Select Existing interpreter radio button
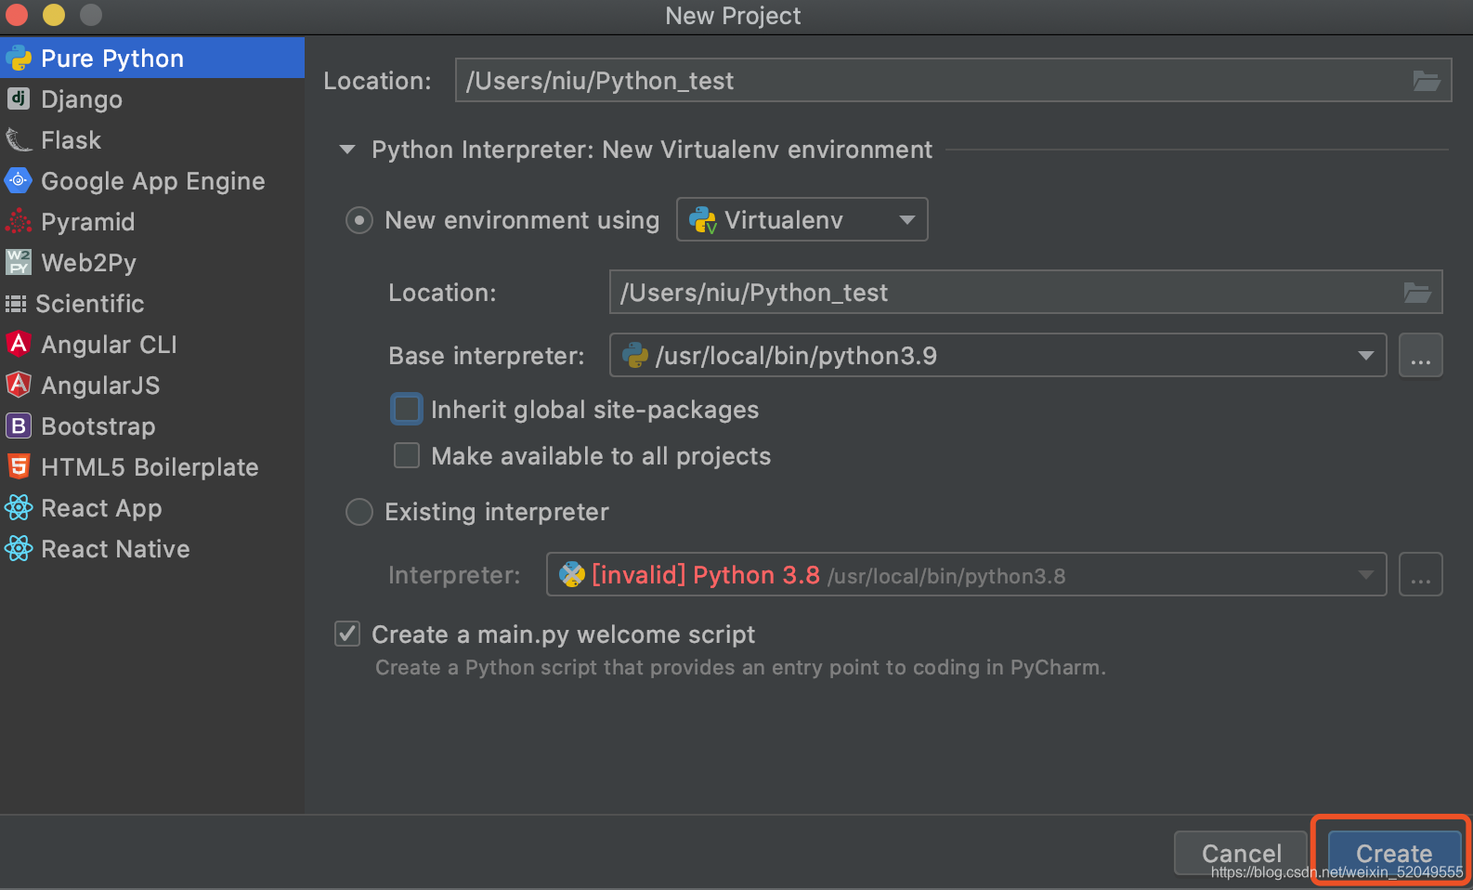This screenshot has height=890, width=1473. (x=359, y=512)
